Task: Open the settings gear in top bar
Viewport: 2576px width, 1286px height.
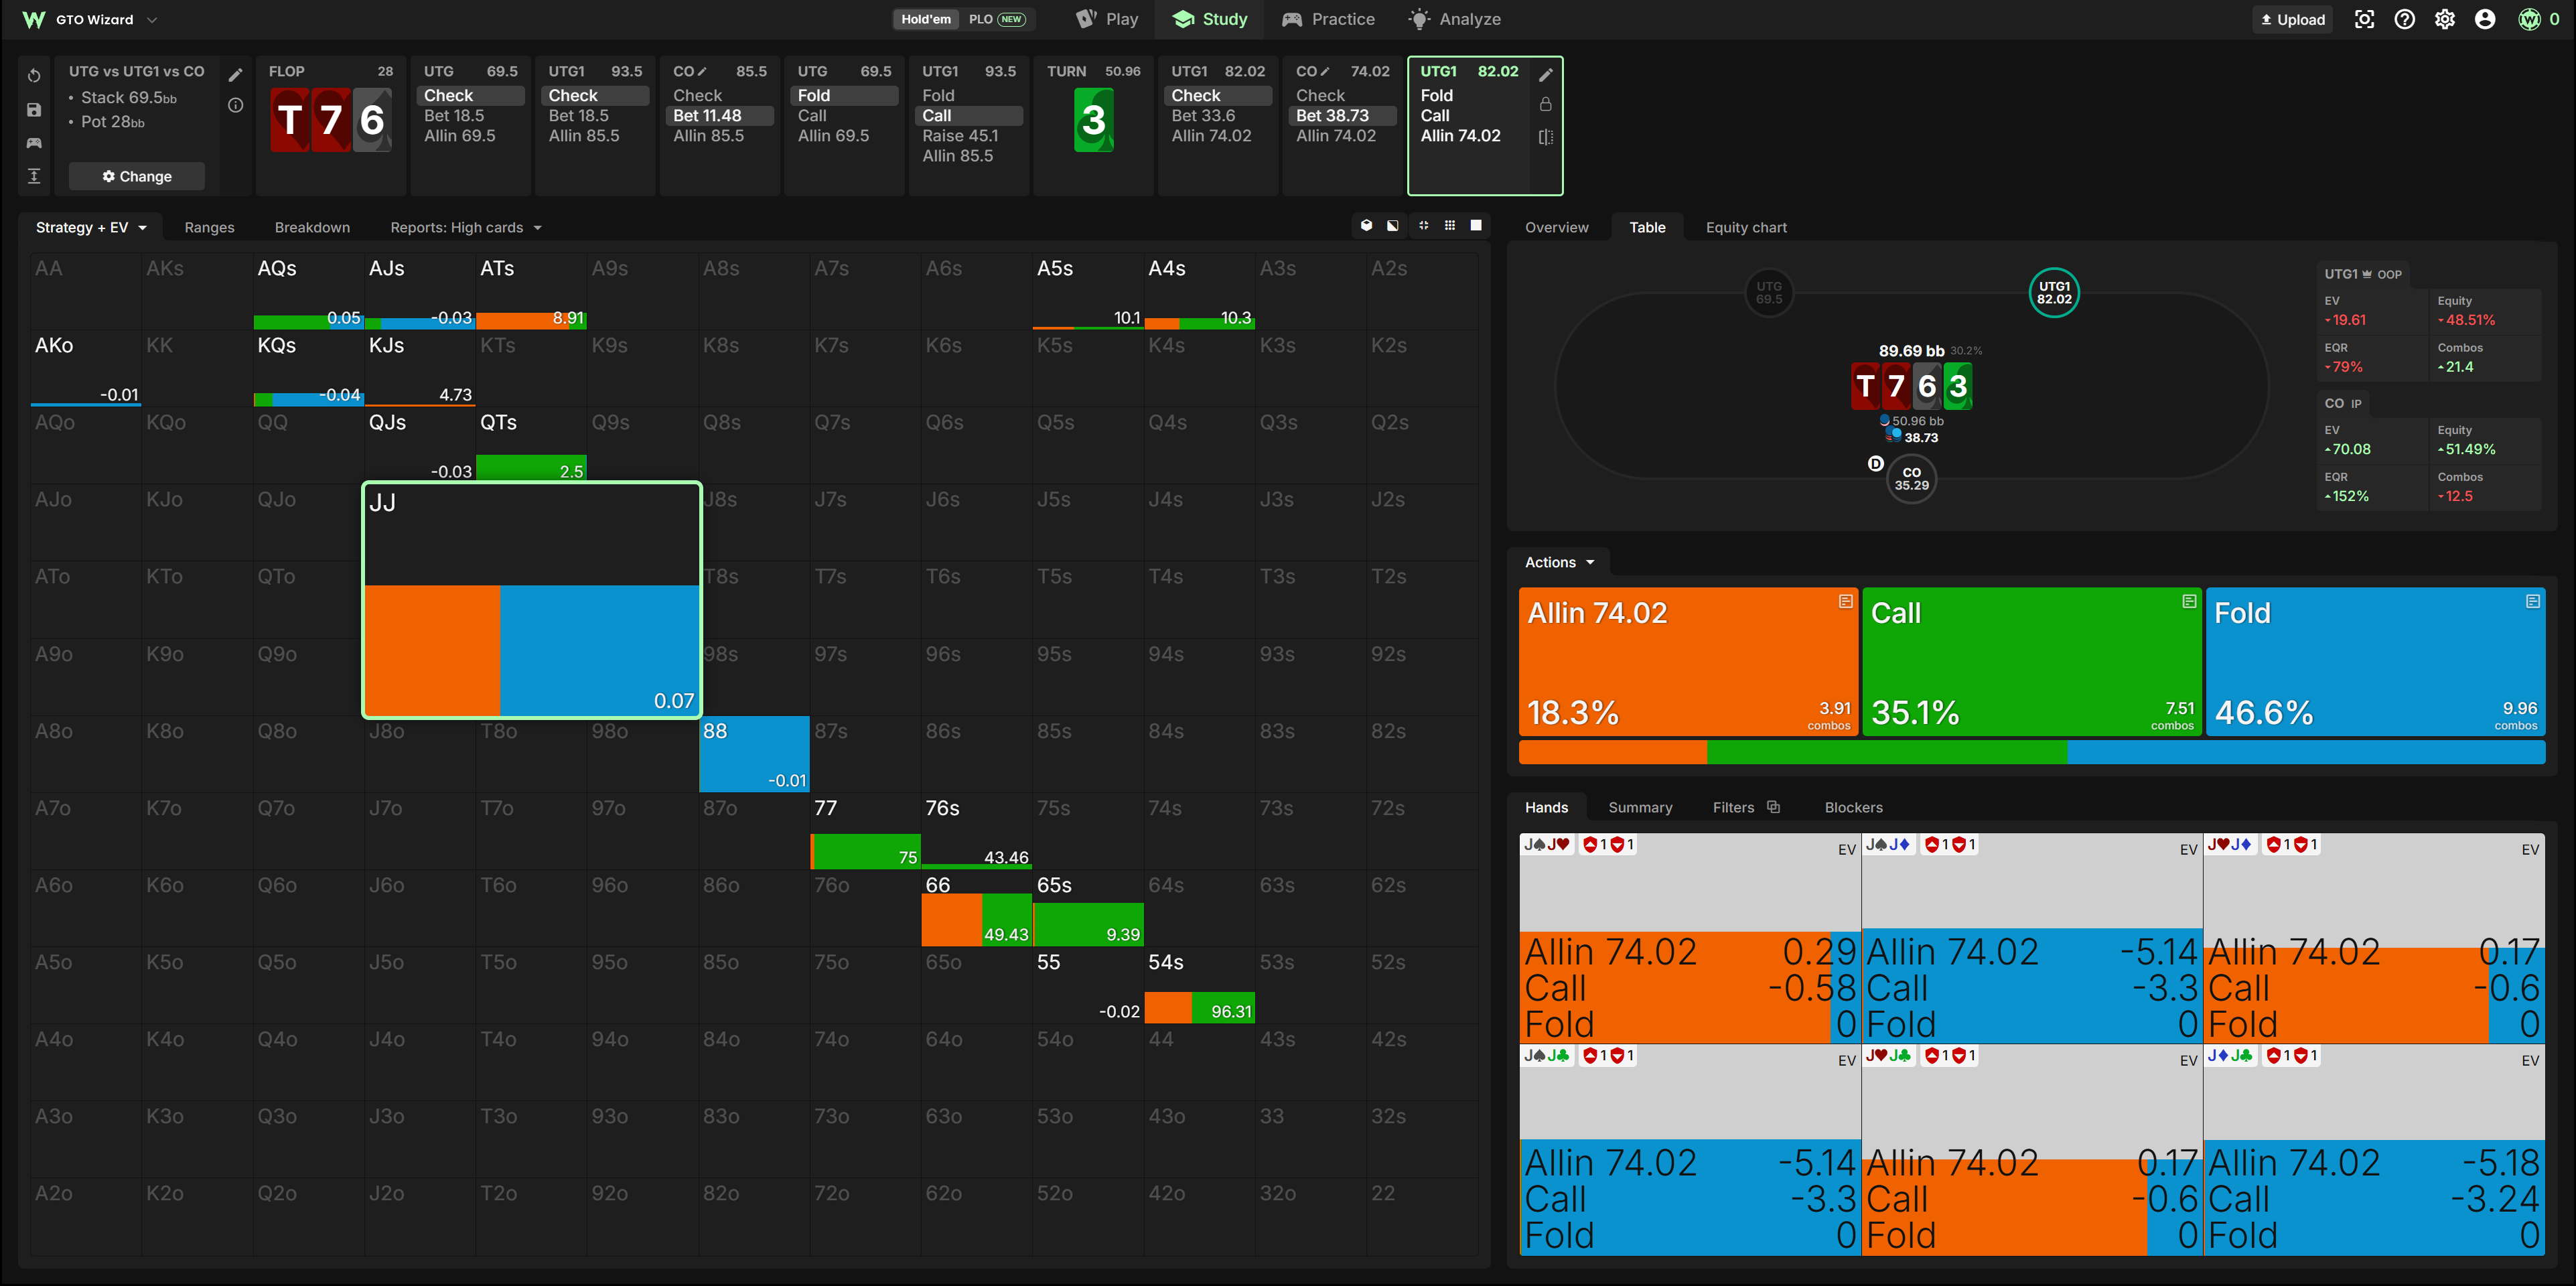Action: tap(2444, 19)
